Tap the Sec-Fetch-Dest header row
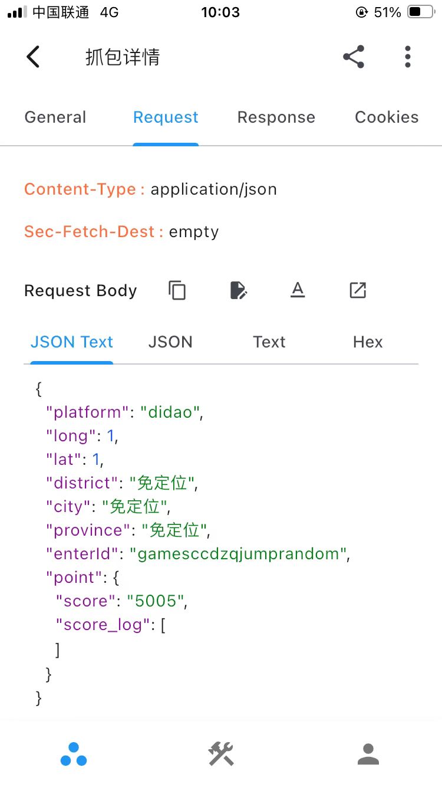This screenshot has height=787, width=442. (121, 232)
